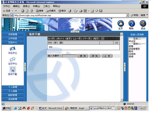Click the Stop loading toolbar icon
The height and width of the screenshot is (113, 151).
click(23, 11)
